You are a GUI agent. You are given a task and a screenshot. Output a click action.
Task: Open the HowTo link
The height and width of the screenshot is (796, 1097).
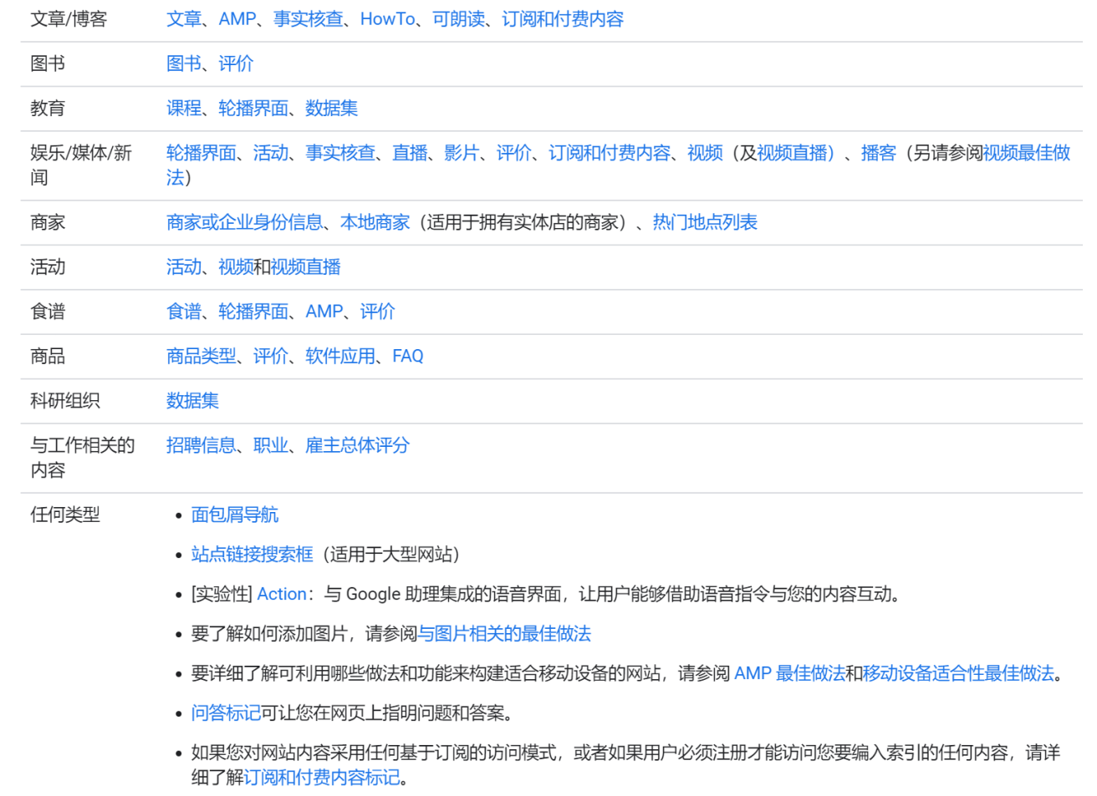pyautogui.click(x=388, y=19)
